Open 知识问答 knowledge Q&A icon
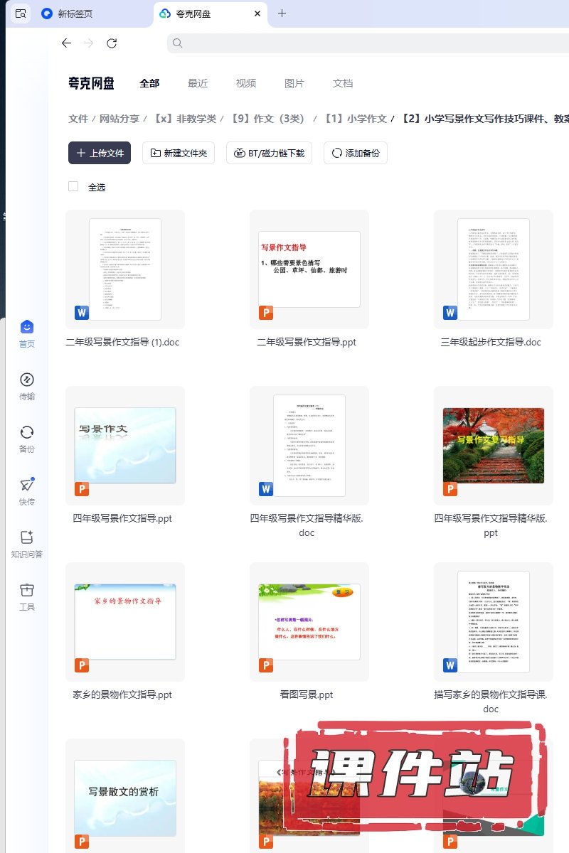The width and height of the screenshot is (569, 853). click(x=26, y=538)
